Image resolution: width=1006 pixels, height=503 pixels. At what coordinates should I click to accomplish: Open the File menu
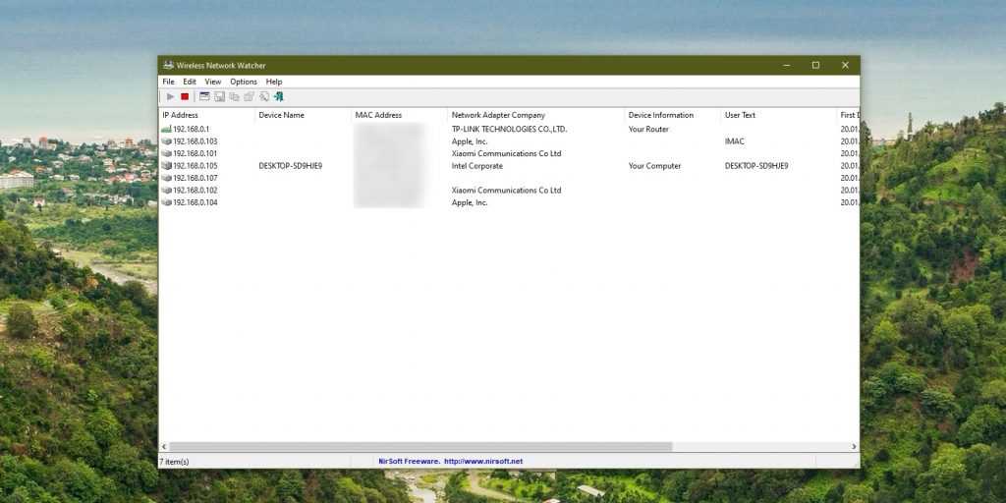tap(168, 82)
